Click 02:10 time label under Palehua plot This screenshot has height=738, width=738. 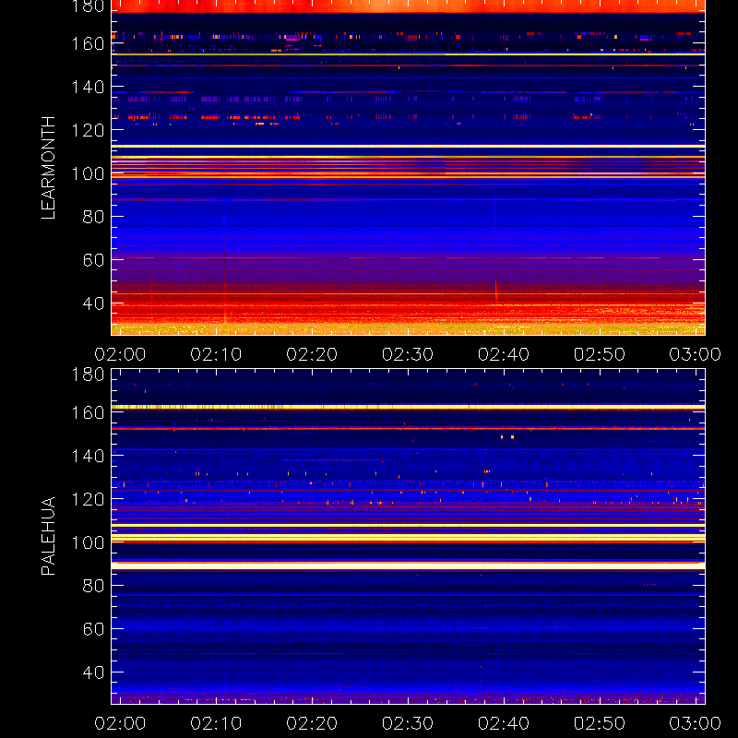[x=216, y=723]
